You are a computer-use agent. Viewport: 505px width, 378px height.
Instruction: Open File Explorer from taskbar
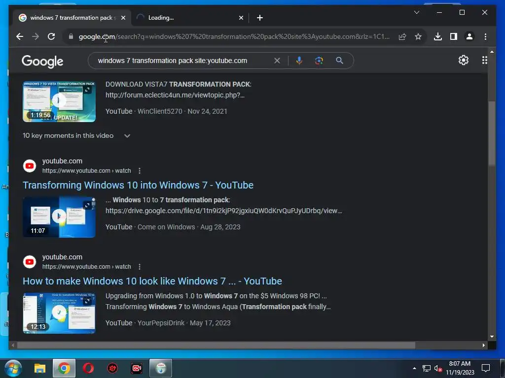coord(40,368)
